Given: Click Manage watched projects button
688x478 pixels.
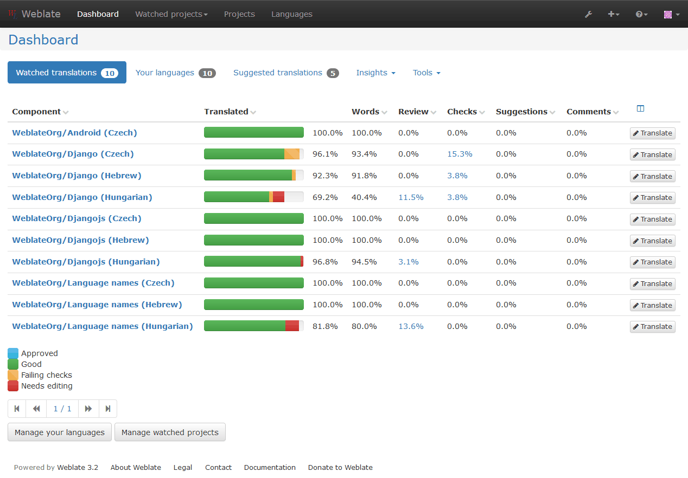Looking at the screenshot, I should [x=170, y=432].
